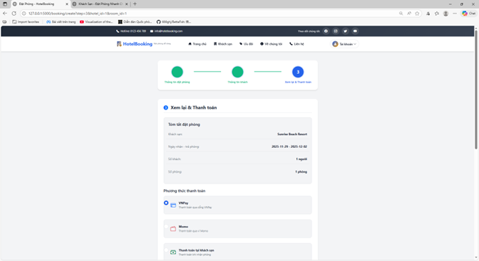The image size is (479, 261).
Task: Click the HotelBooking logo
Action: (135, 44)
